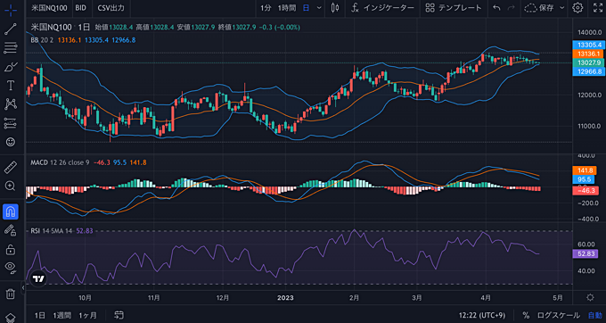This screenshot has height=323, width=606.
Task: Click the TradingView logo badge
Action: (38, 278)
